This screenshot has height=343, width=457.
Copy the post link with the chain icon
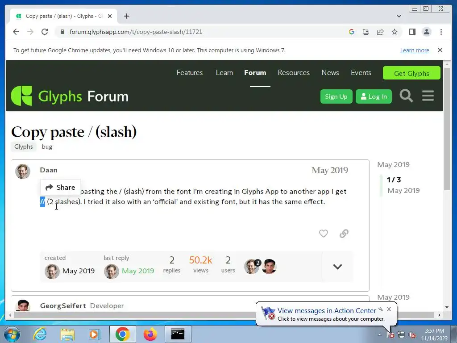(344, 233)
